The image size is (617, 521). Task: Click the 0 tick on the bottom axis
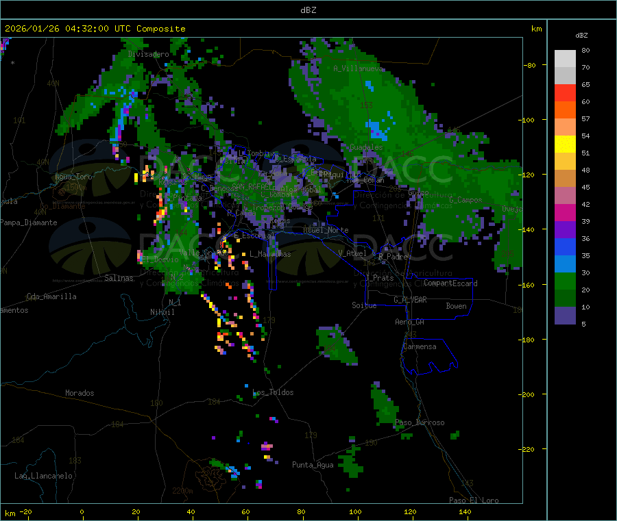pos(82,511)
